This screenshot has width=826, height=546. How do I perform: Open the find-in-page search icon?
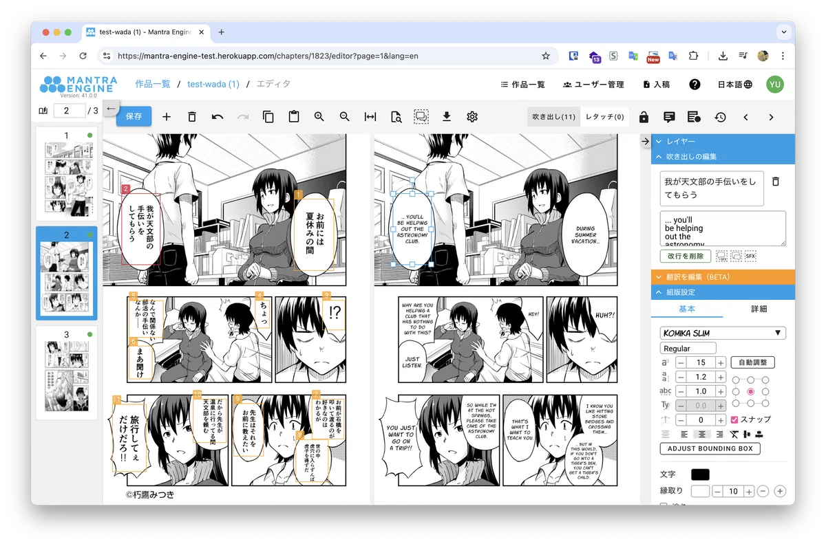point(396,117)
